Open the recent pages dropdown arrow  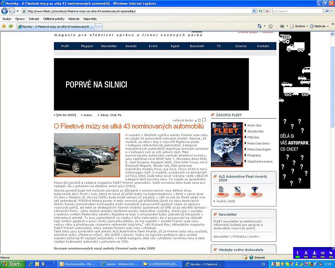click(x=18, y=11)
